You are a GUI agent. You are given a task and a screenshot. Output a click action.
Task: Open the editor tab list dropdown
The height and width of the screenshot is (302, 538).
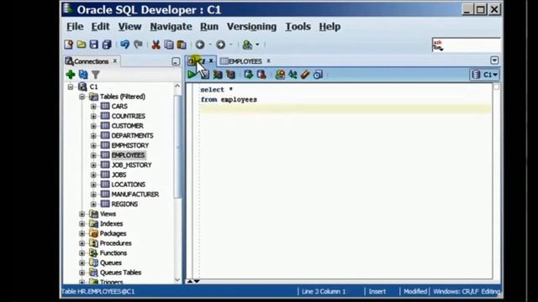(x=494, y=60)
